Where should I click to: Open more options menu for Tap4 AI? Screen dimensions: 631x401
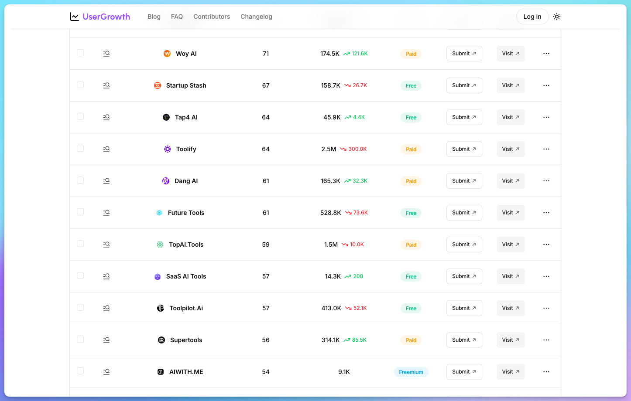tap(546, 117)
